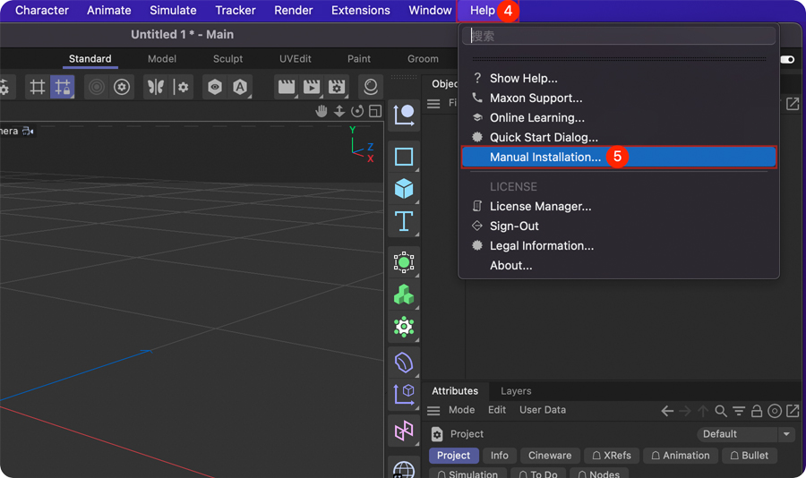806x478 pixels.
Task: Open symmetry settings gear icon
Action: (x=180, y=87)
